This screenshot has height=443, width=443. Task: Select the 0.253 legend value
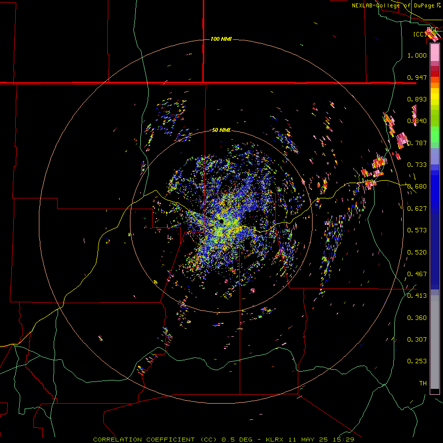coord(417,361)
